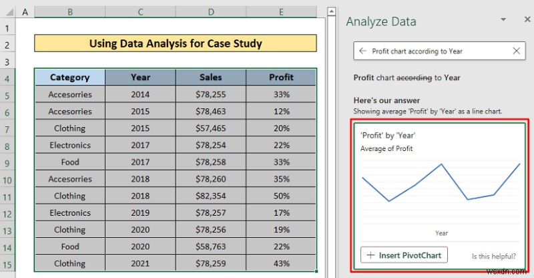Select column E header
Screen dimensions: 534x278
coord(281,13)
